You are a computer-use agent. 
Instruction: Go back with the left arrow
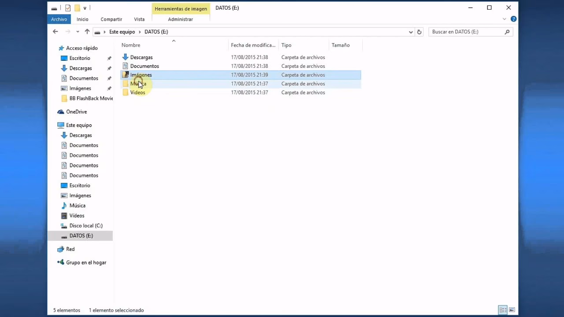pyautogui.click(x=55, y=32)
